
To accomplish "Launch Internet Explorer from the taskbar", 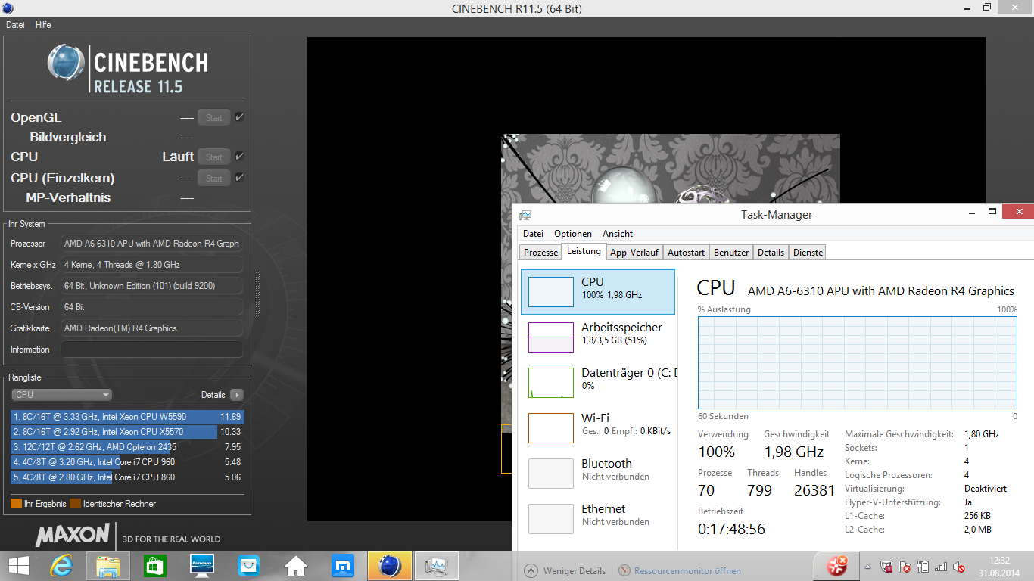I will coord(61,565).
